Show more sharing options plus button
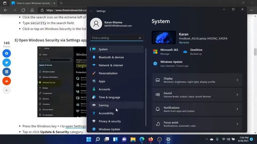Image resolution: width=257 pixels, height=144 pixels. (6, 90)
